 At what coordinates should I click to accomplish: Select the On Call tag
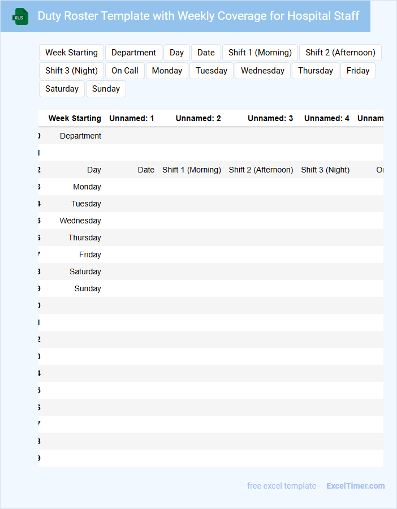(x=125, y=71)
